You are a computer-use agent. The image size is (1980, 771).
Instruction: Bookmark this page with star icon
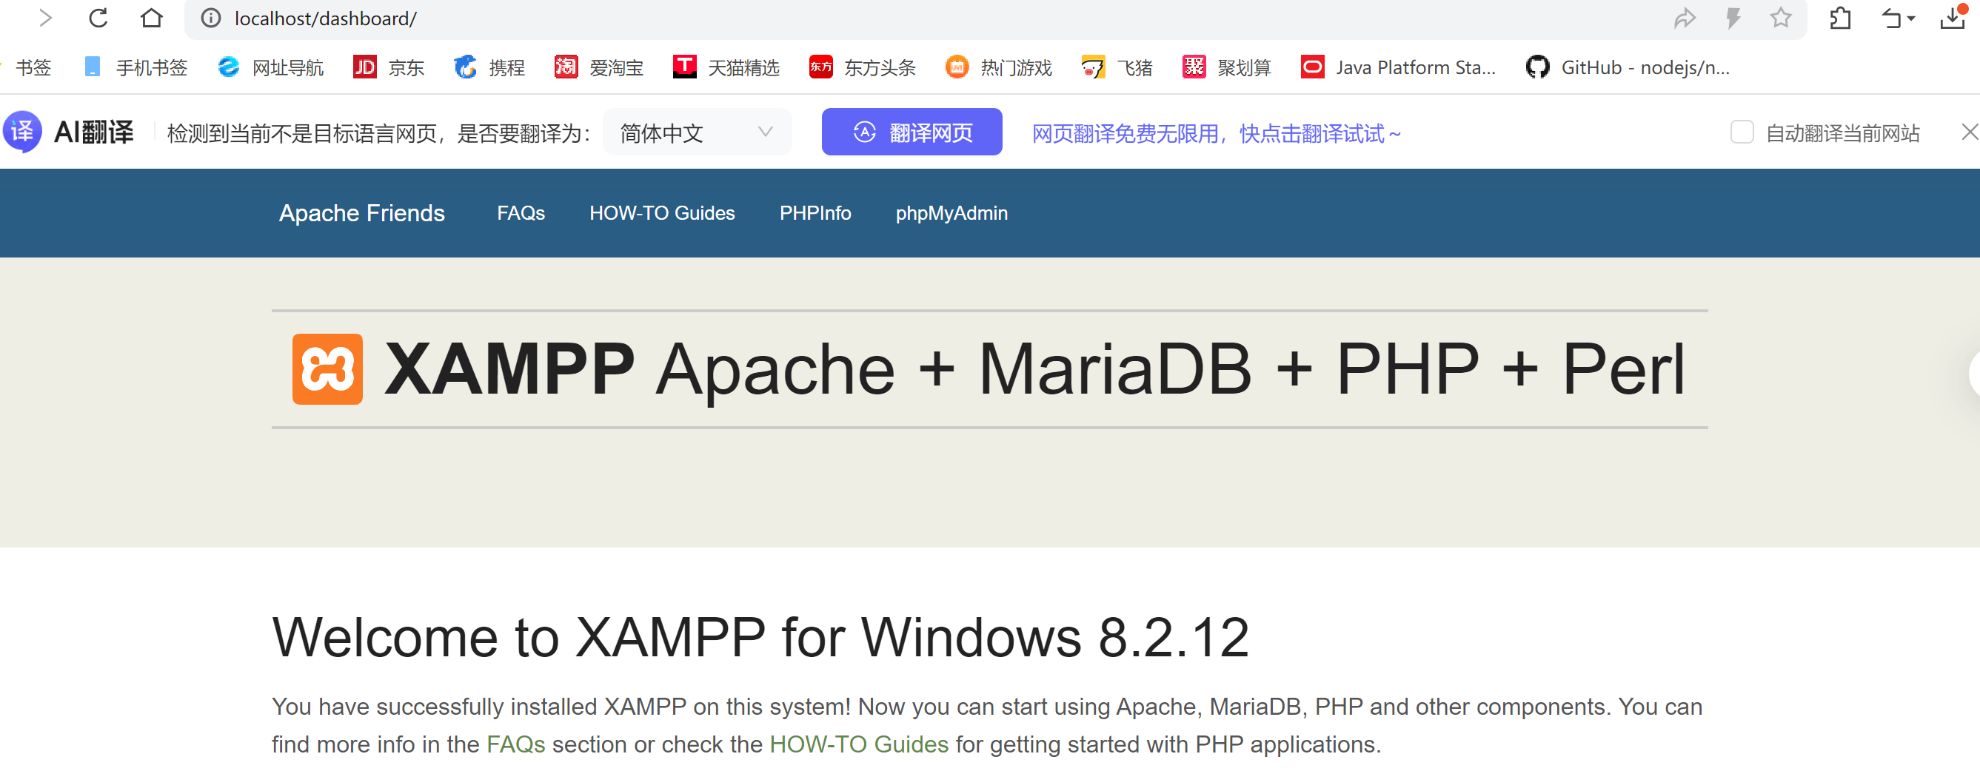coord(1780,18)
